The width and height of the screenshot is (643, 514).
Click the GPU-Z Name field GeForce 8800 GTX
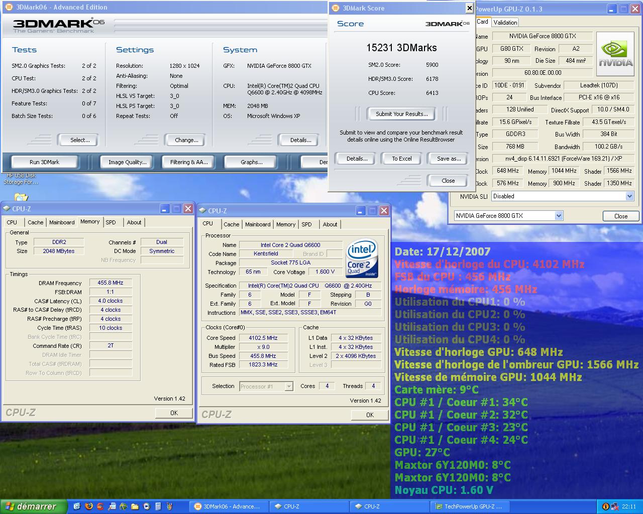coord(543,36)
